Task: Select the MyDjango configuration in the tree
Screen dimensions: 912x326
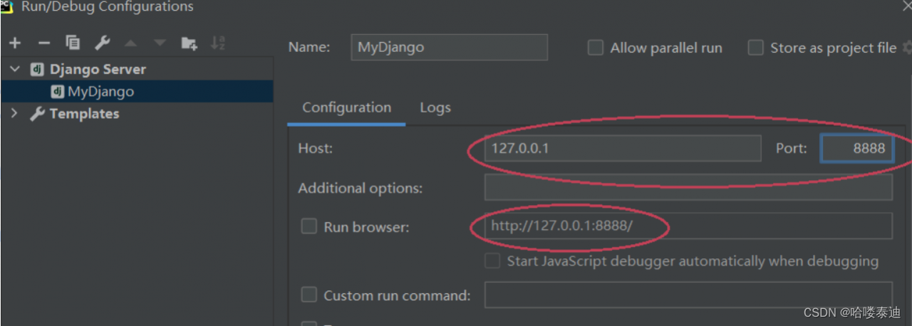Action: click(x=100, y=91)
